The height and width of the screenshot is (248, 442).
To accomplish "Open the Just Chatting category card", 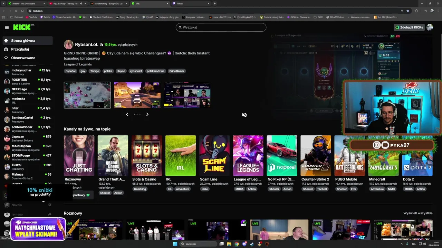I will [x=79, y=155].
